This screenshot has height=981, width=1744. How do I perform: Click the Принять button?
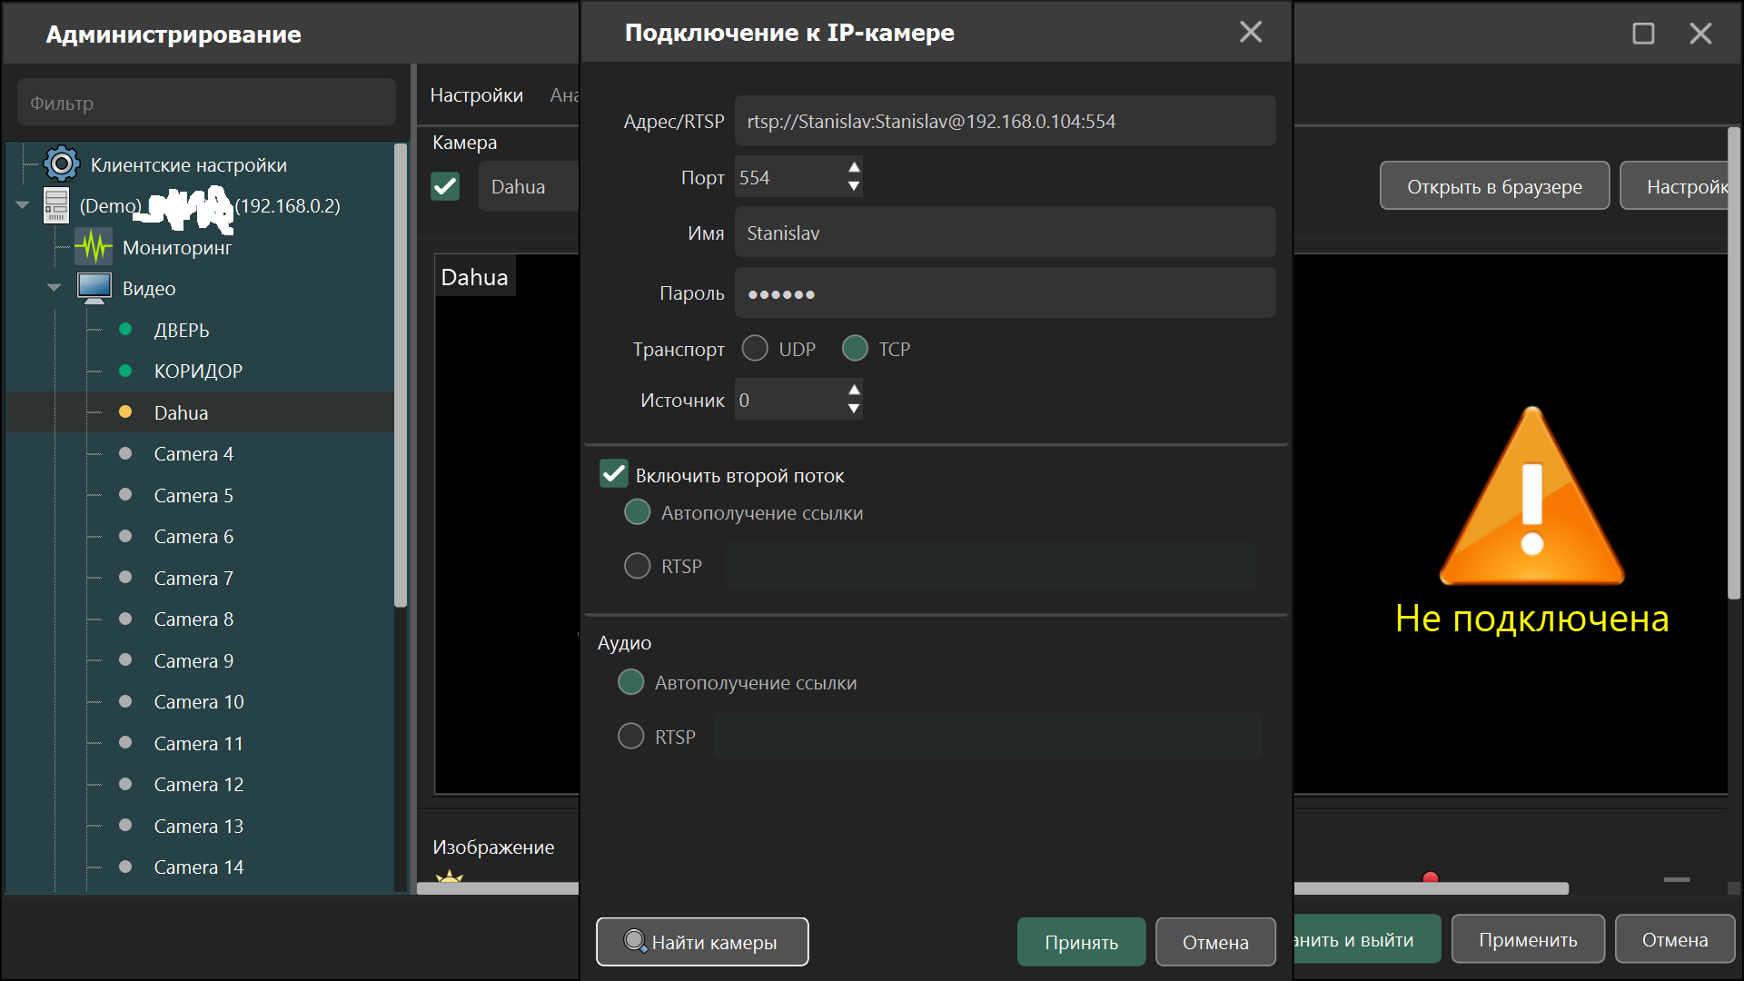pyautogui.click(x=1081, y=942)
